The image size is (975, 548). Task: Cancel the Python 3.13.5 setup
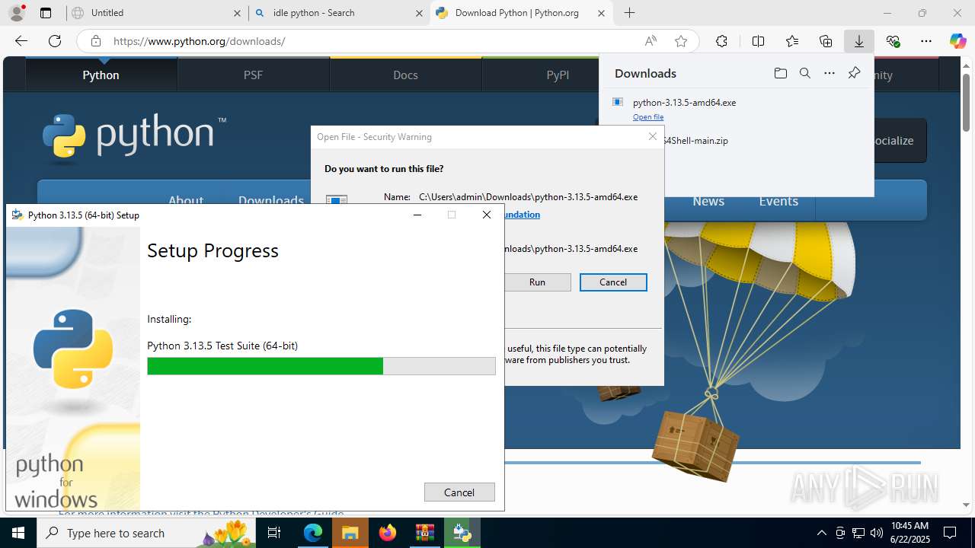(x=459, y=492)
